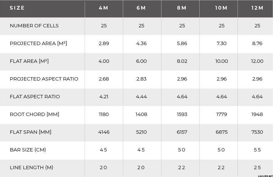Screen dimensions: 273x177
Task: Click the 8.02 flat area value
Action: (182, 61)
